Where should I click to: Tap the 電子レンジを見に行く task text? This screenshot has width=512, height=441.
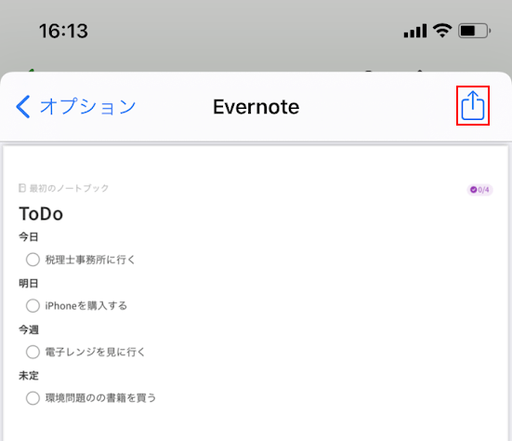(x=95, y=352)
